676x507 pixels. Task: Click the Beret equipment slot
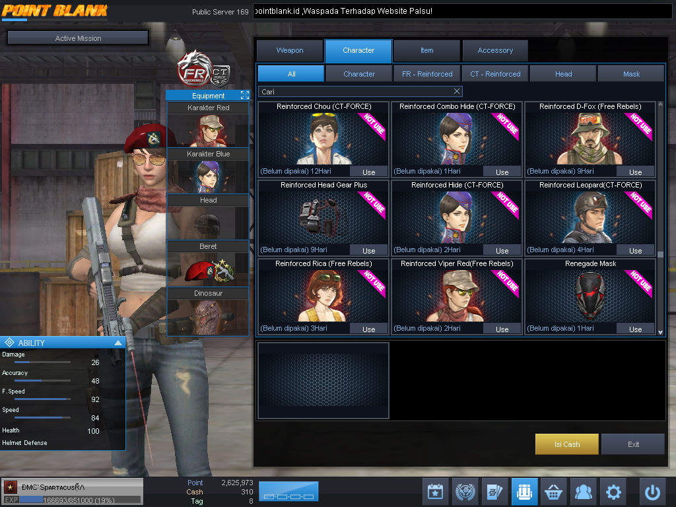point(208,263)
